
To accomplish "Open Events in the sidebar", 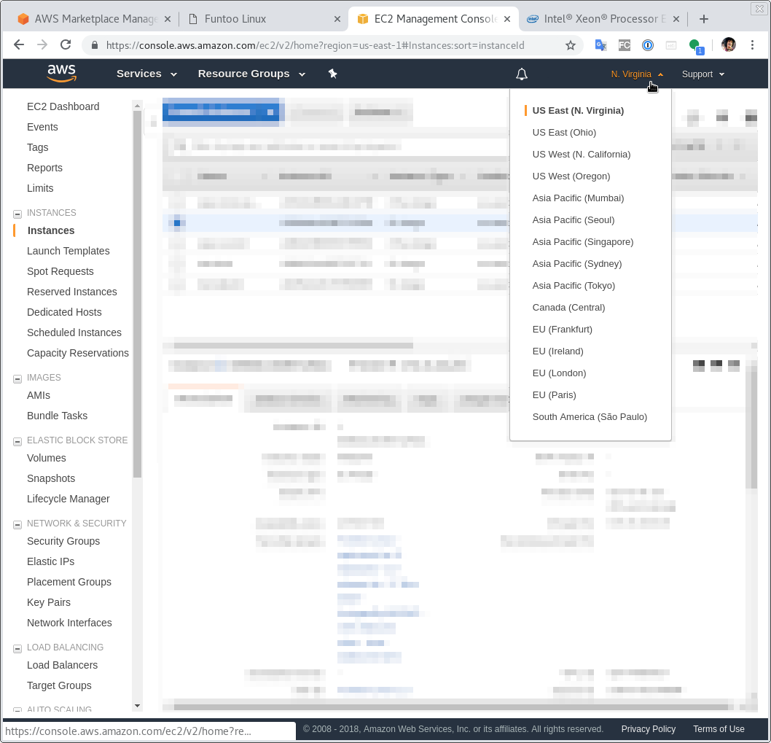I will pyautogui.click(x=42, y=127).
